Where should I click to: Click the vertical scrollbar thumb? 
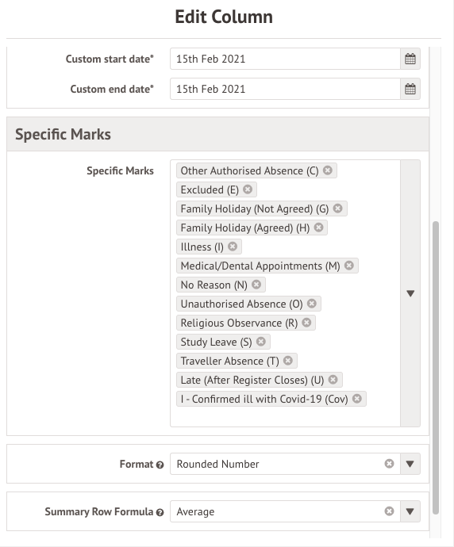click(x=436, y=367)
